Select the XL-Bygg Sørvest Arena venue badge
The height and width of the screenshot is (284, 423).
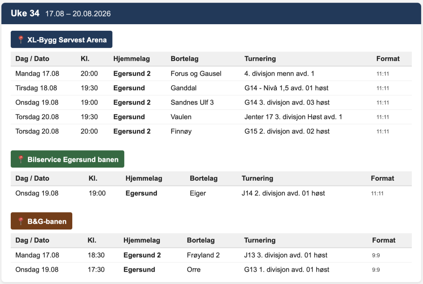click(x=62, y=39)
